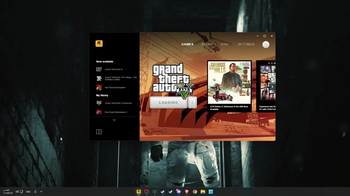This screenshot has height=196, width=350.
Task: Click the 'Grand Theft Auto IV' text
Action: click(114, 69)
